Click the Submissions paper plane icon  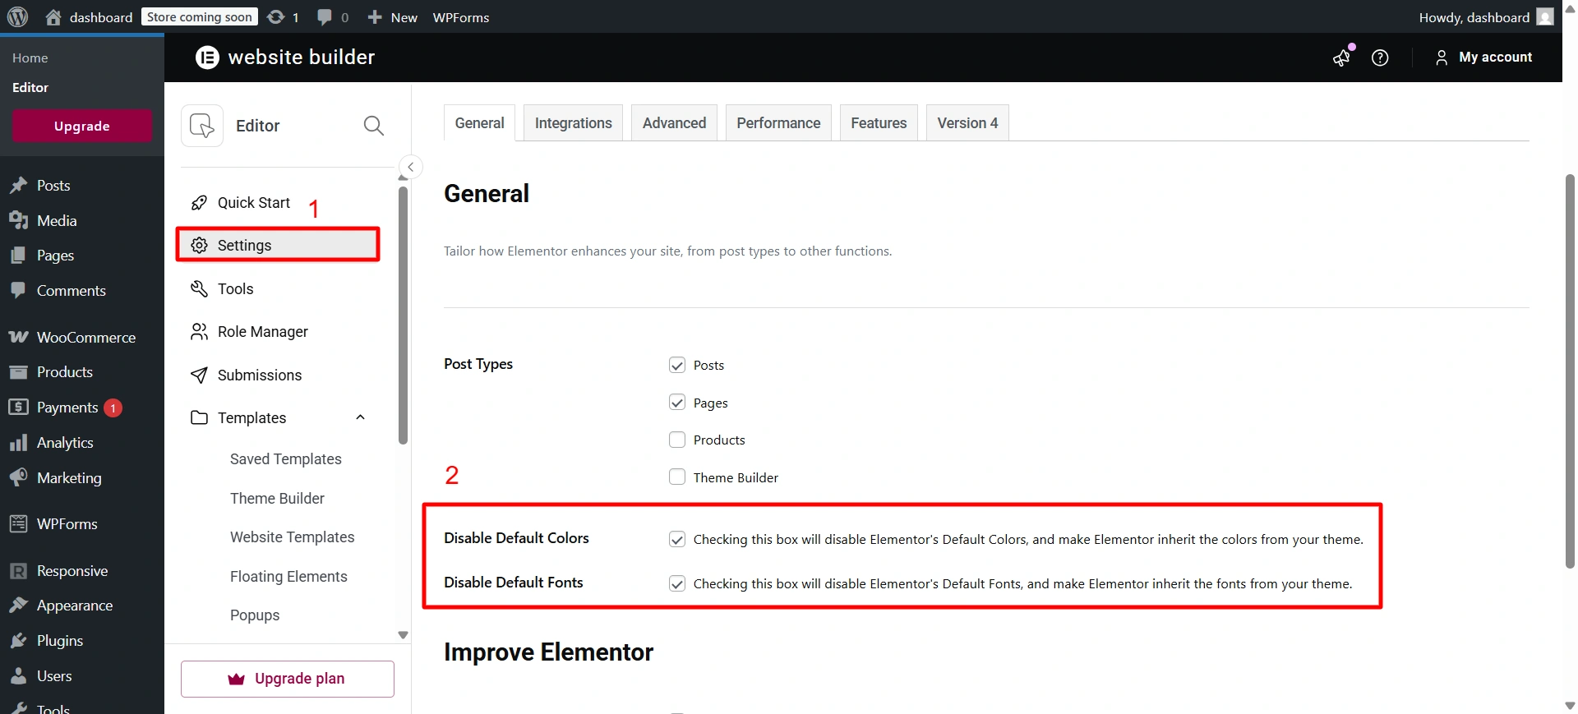(x=199, y=375)
